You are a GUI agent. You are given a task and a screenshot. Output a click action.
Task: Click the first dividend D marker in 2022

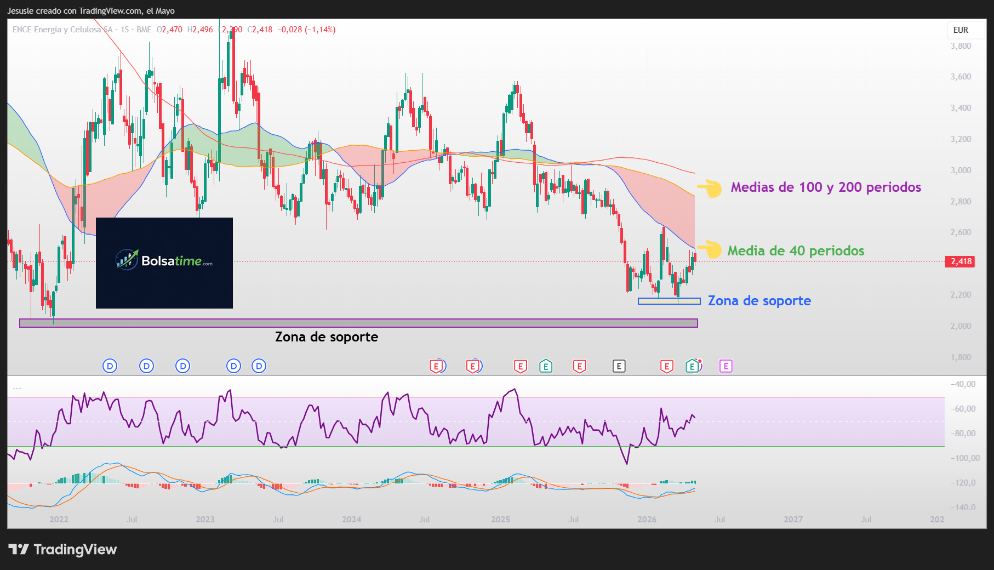(110, 366)
